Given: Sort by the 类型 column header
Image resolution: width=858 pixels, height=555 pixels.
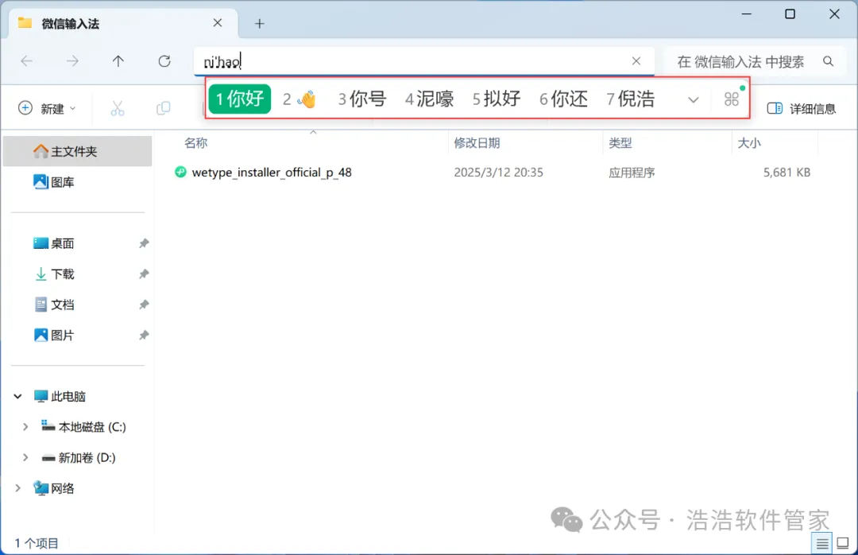Looking at the screenshot, I should 620,143.
